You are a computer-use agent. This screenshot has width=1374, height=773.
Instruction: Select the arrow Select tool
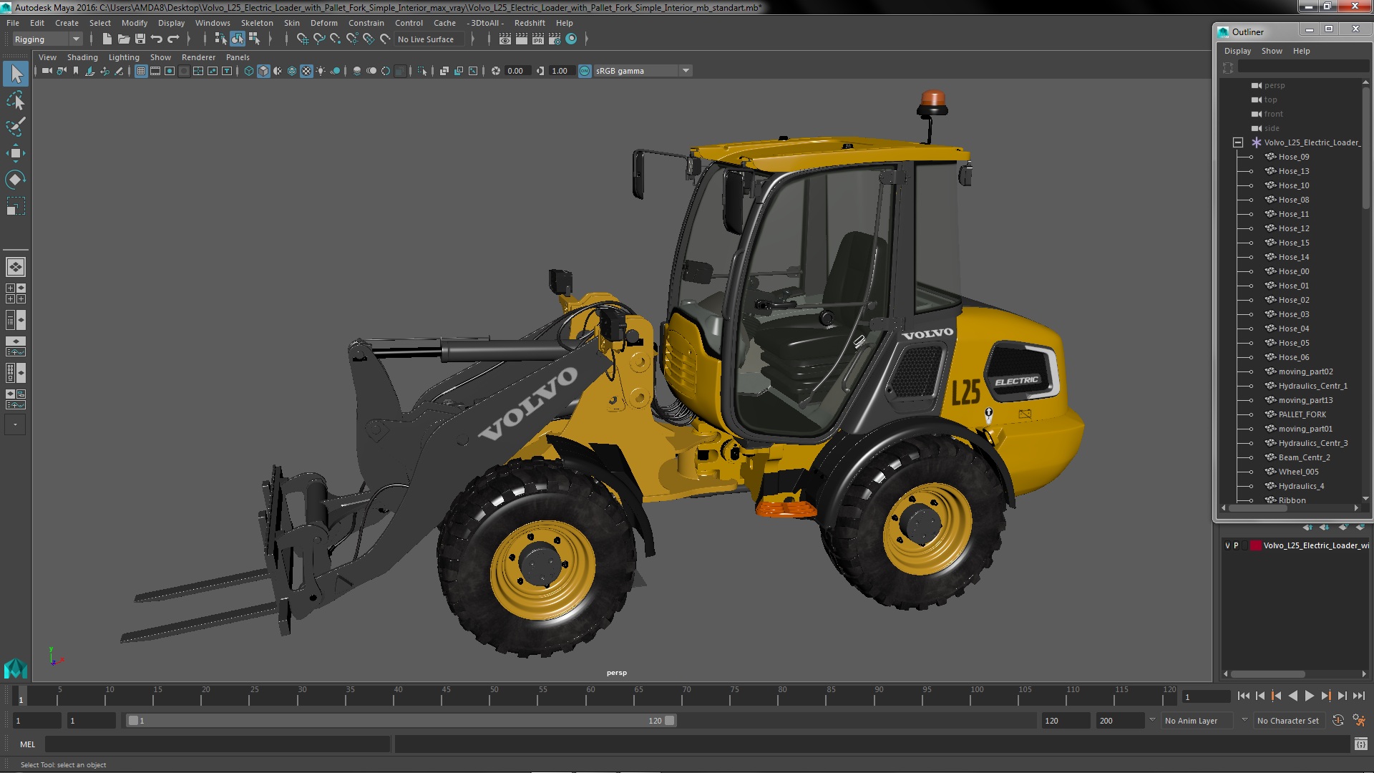(x=16, y=74)
